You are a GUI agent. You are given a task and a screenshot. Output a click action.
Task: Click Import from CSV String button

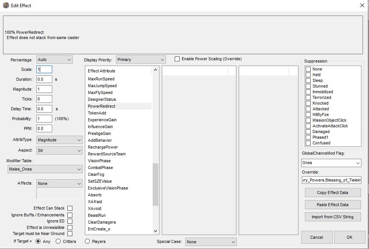tap(332, 217)
